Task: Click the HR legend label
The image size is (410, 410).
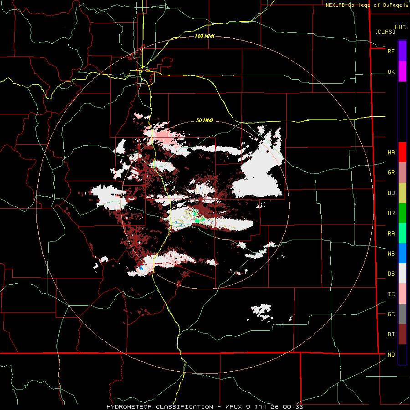Action: click(x=391, y=213)
